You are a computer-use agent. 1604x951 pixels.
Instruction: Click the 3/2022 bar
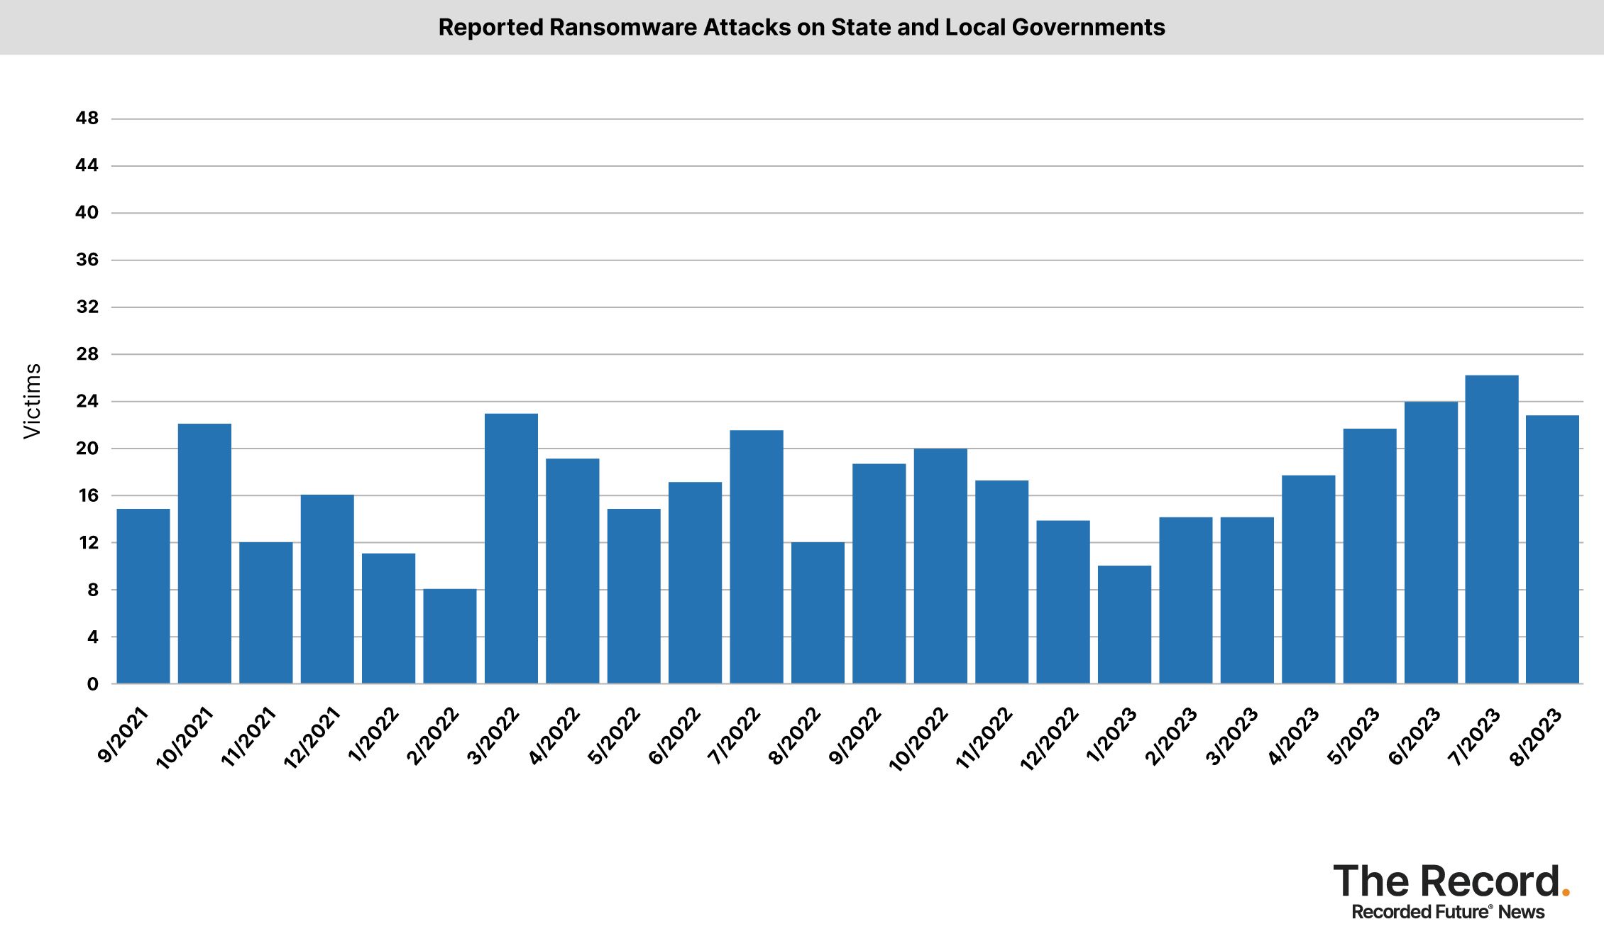512,549
